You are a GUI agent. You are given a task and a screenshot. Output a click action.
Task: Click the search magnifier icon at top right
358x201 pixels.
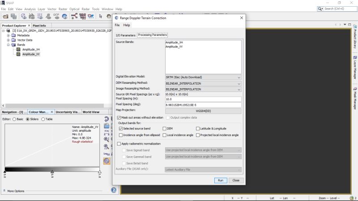click(320, 9)
